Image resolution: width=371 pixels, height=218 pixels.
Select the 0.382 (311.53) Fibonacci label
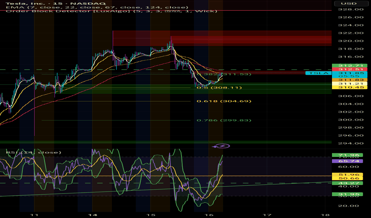pyautogui.click(x=224, y=74)
